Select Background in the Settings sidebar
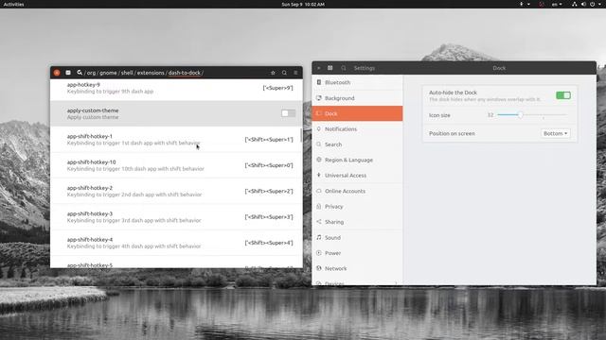 (357, 98)
